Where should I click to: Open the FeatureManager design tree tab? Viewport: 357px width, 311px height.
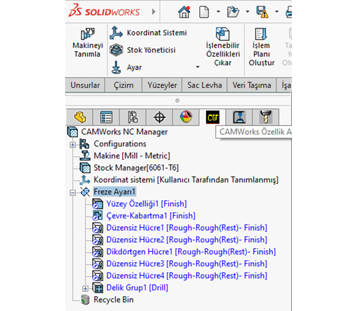pyautogui.click(x=80, y=118)
